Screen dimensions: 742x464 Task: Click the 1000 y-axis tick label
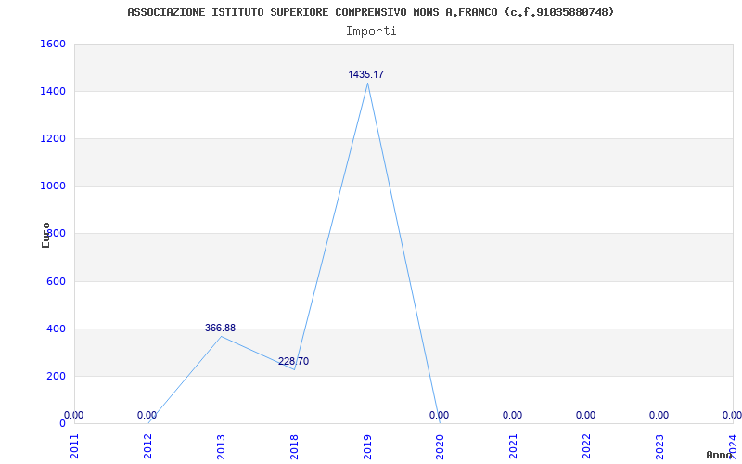53,187
